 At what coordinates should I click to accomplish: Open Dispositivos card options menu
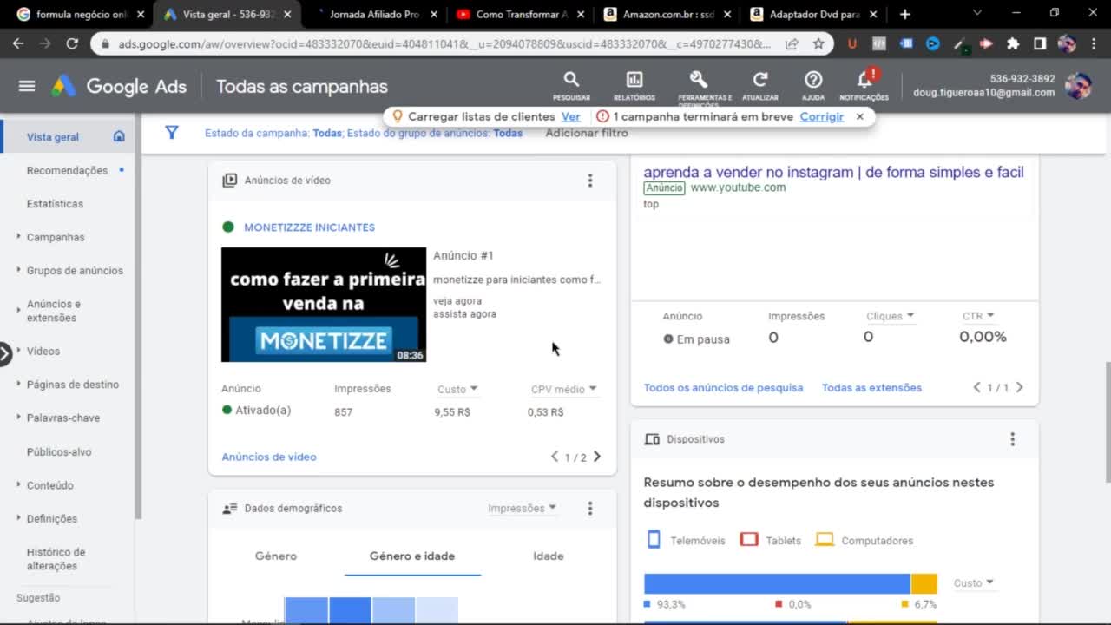click(x=1012, y=439)
